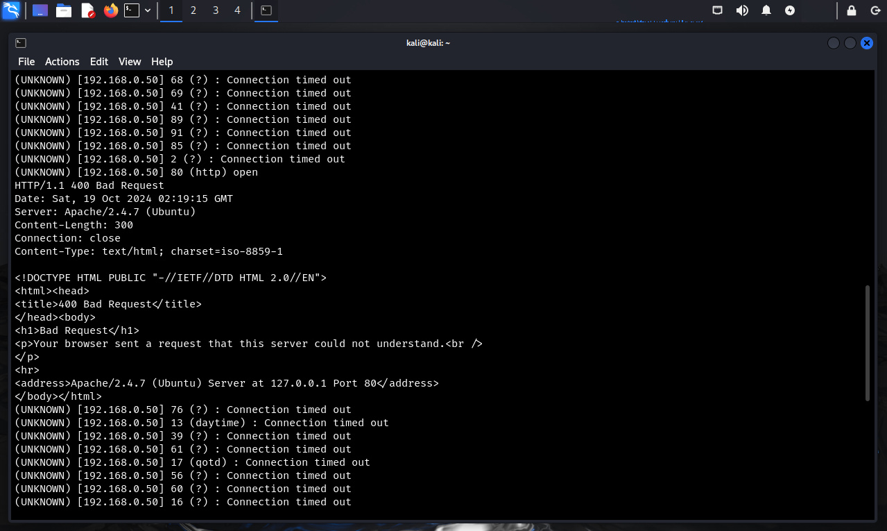This screenshot has height=531, width=887.
Task: Focus the terminal window via its taskbar button
Action: click(266, 11)
